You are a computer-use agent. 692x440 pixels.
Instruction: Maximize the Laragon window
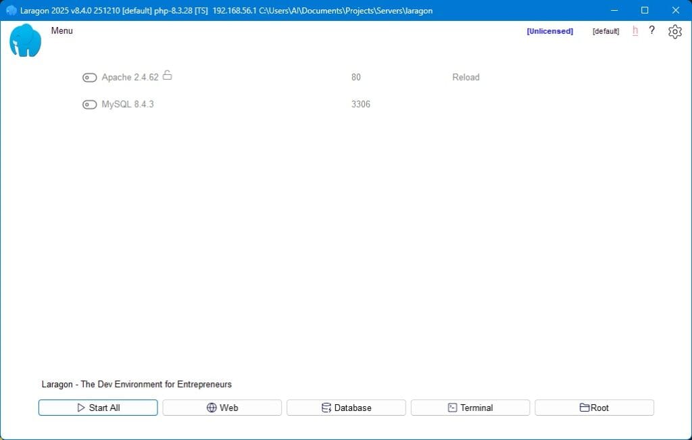[x=645, y=10]
